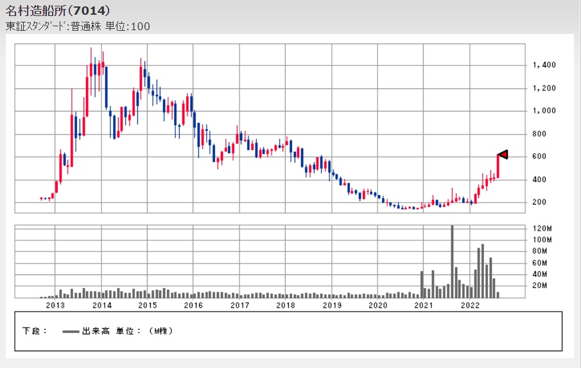Screen dimensions: 581x368
Task: Click the 1,200 price axis label
Action: click(x=544, y=88)
